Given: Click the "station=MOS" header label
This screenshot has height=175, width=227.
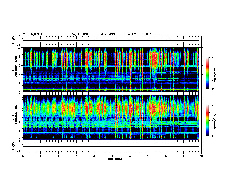Looking at the screenshot, I should (107, 34).
